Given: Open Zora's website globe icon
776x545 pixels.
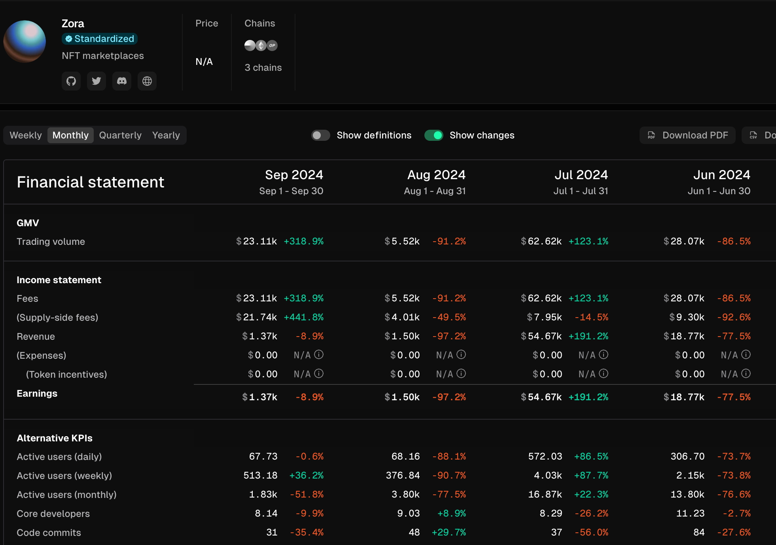Looking at the screenshot, I should coord(147,81).
